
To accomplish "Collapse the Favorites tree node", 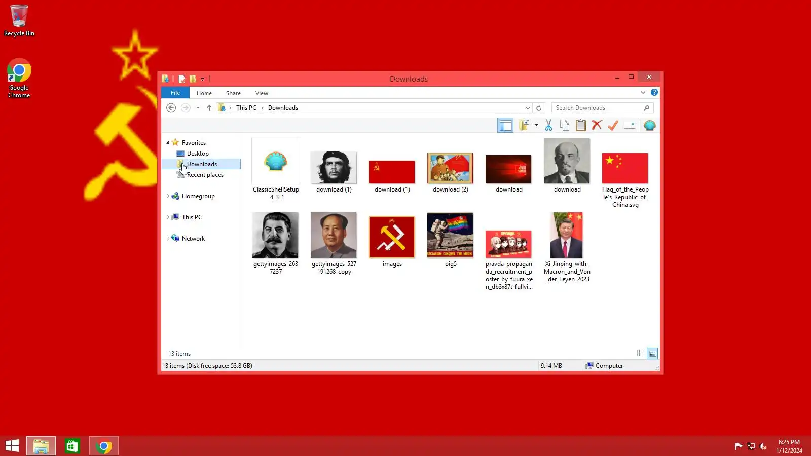I will [x=168, y=143].
